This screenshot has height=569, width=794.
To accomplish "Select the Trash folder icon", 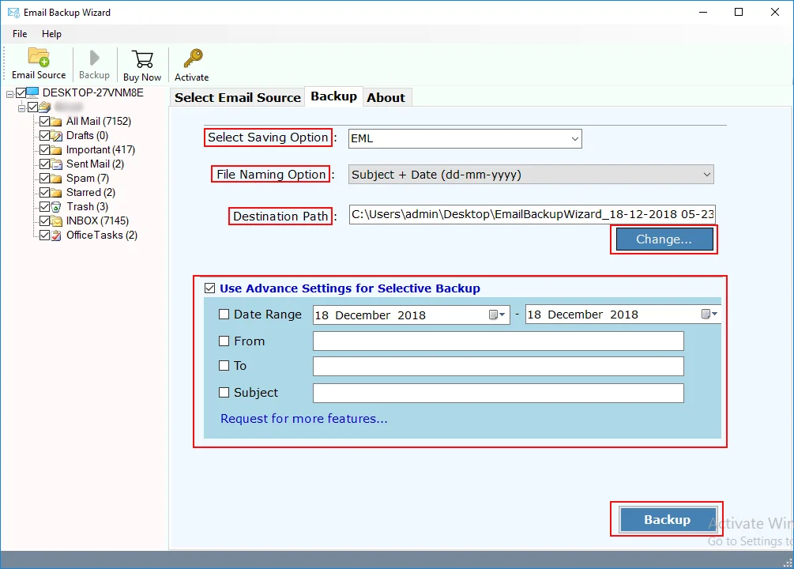I will (x=56, y=207).
